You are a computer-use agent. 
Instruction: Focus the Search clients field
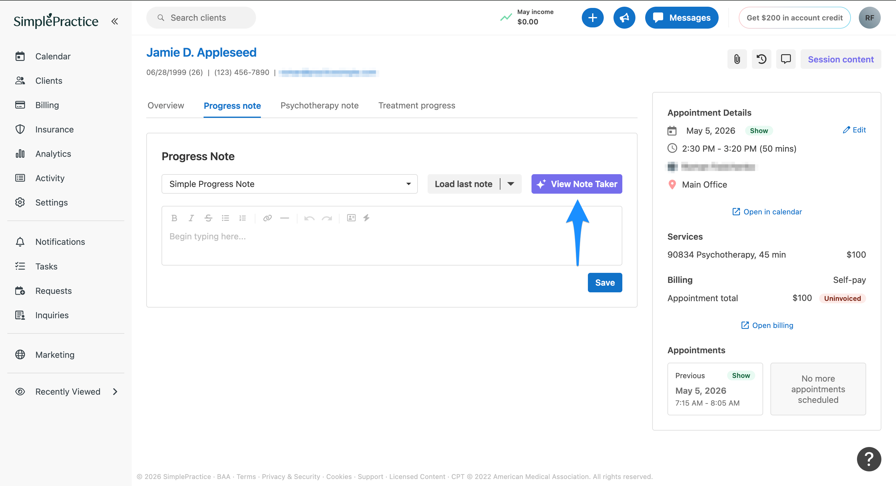(x=201, y=18)
